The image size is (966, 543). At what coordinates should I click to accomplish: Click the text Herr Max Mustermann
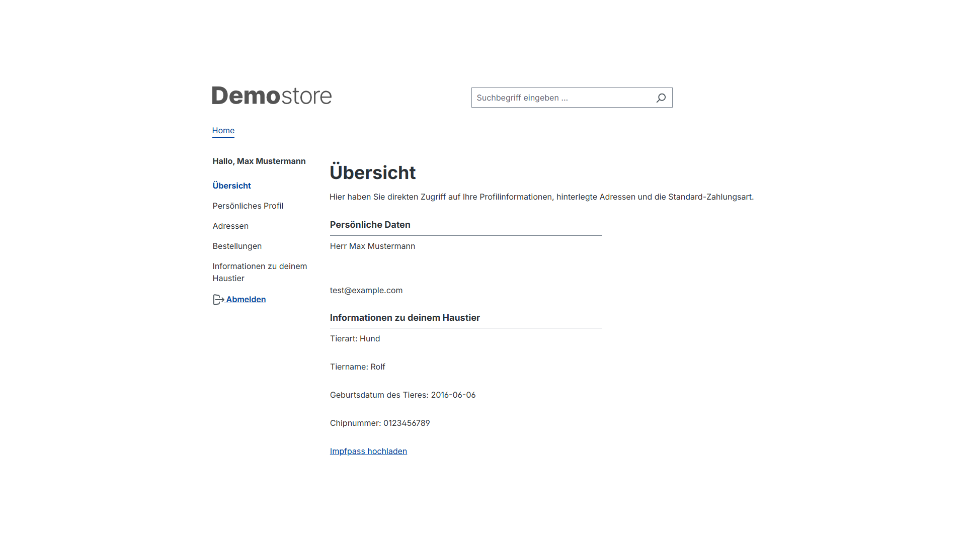pos(372,246)
